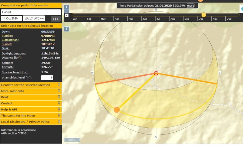Click the 'more' link in eclipse banner

[190, 5]
